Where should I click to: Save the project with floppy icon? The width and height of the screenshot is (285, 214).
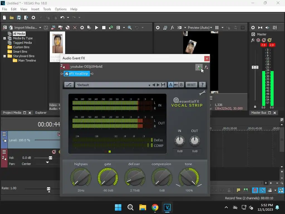click(x=19, y=18)
